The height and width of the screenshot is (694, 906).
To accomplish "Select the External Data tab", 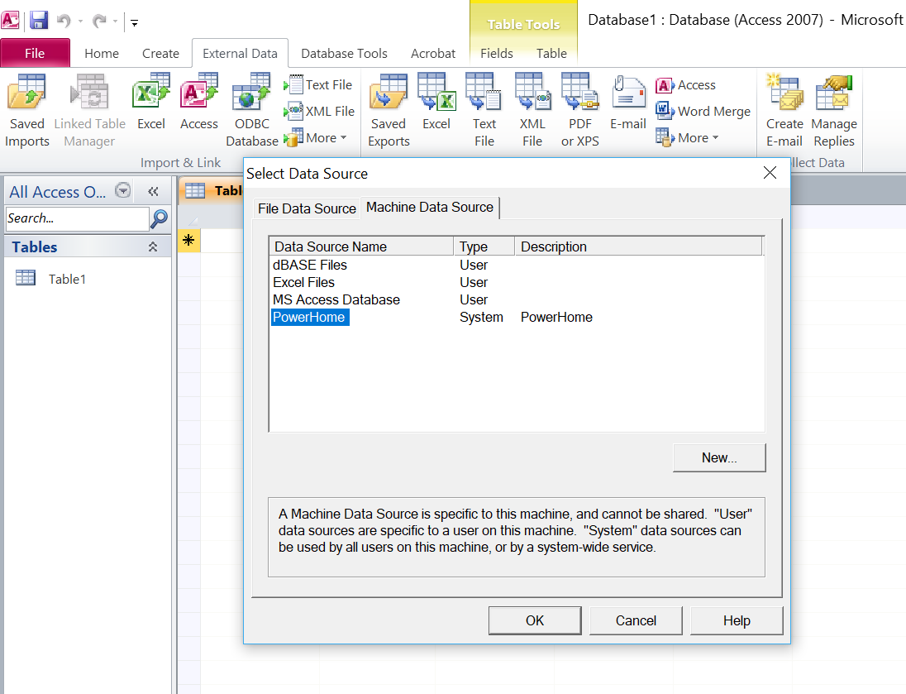I will [x=240, y=53].
